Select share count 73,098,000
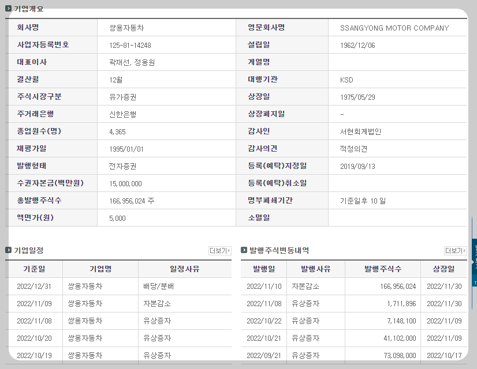477x369 pixels. point(400,356)
